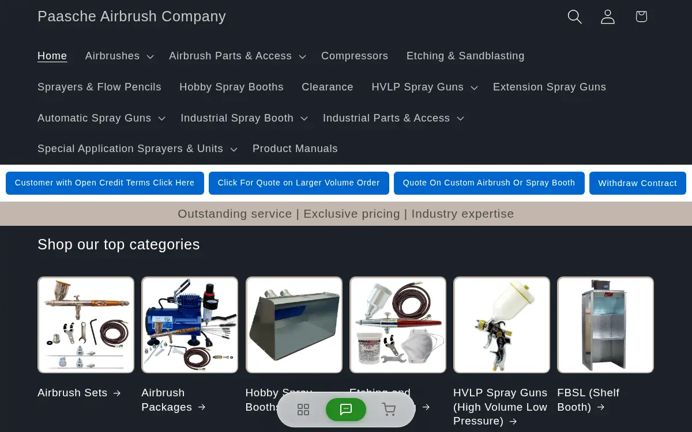Click 'Shop our top categories' heading
This screenshot has width=692, height=432.
[119, 244]
